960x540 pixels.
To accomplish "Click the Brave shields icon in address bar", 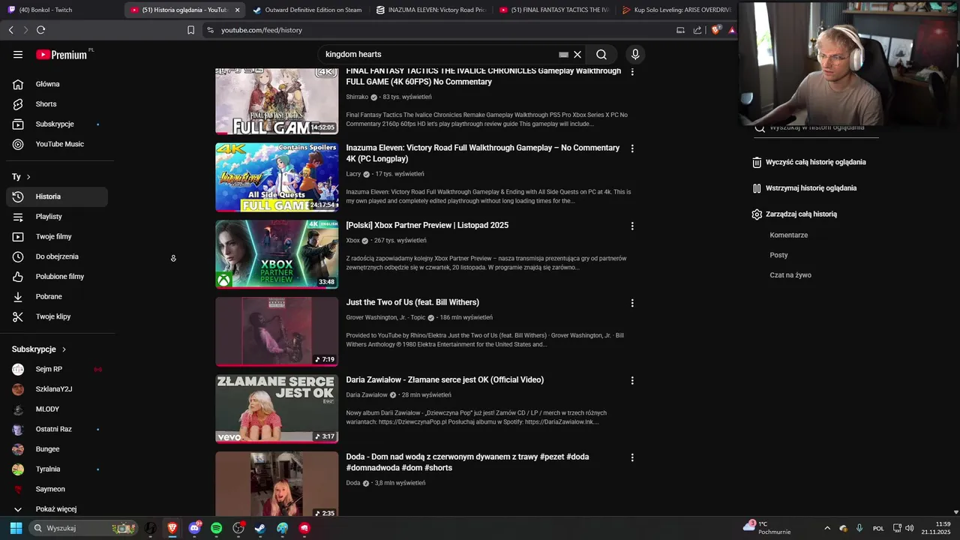I will pos(716,30).
